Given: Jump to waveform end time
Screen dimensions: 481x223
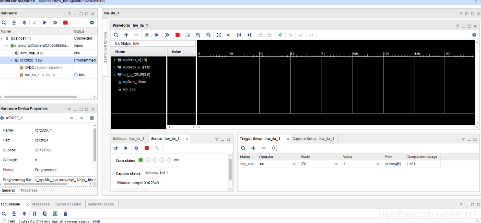Looking at the screenshot, I should (x=249, y=35).
